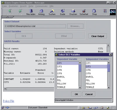
Task: Click the Netscape N logo
Action: (113, 12)
